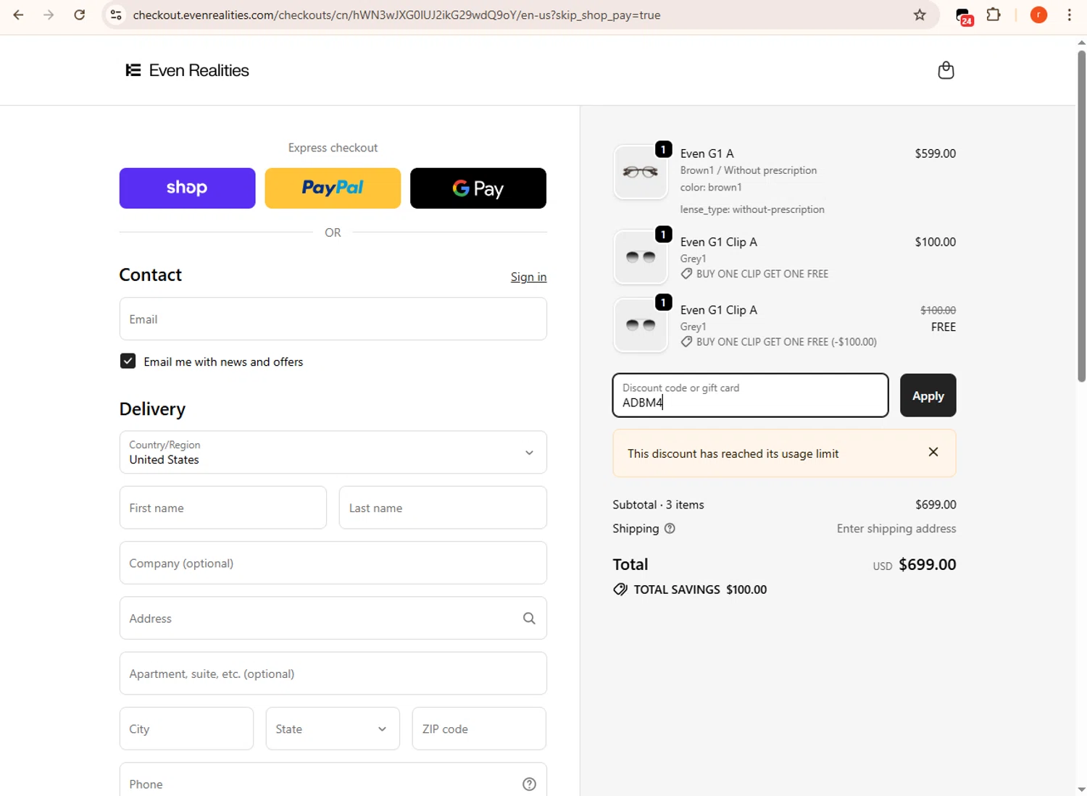The width and height of the screenshot is (1087, 796).
Task: Open the Country/Region dropdown
Action: pos(333,452)
